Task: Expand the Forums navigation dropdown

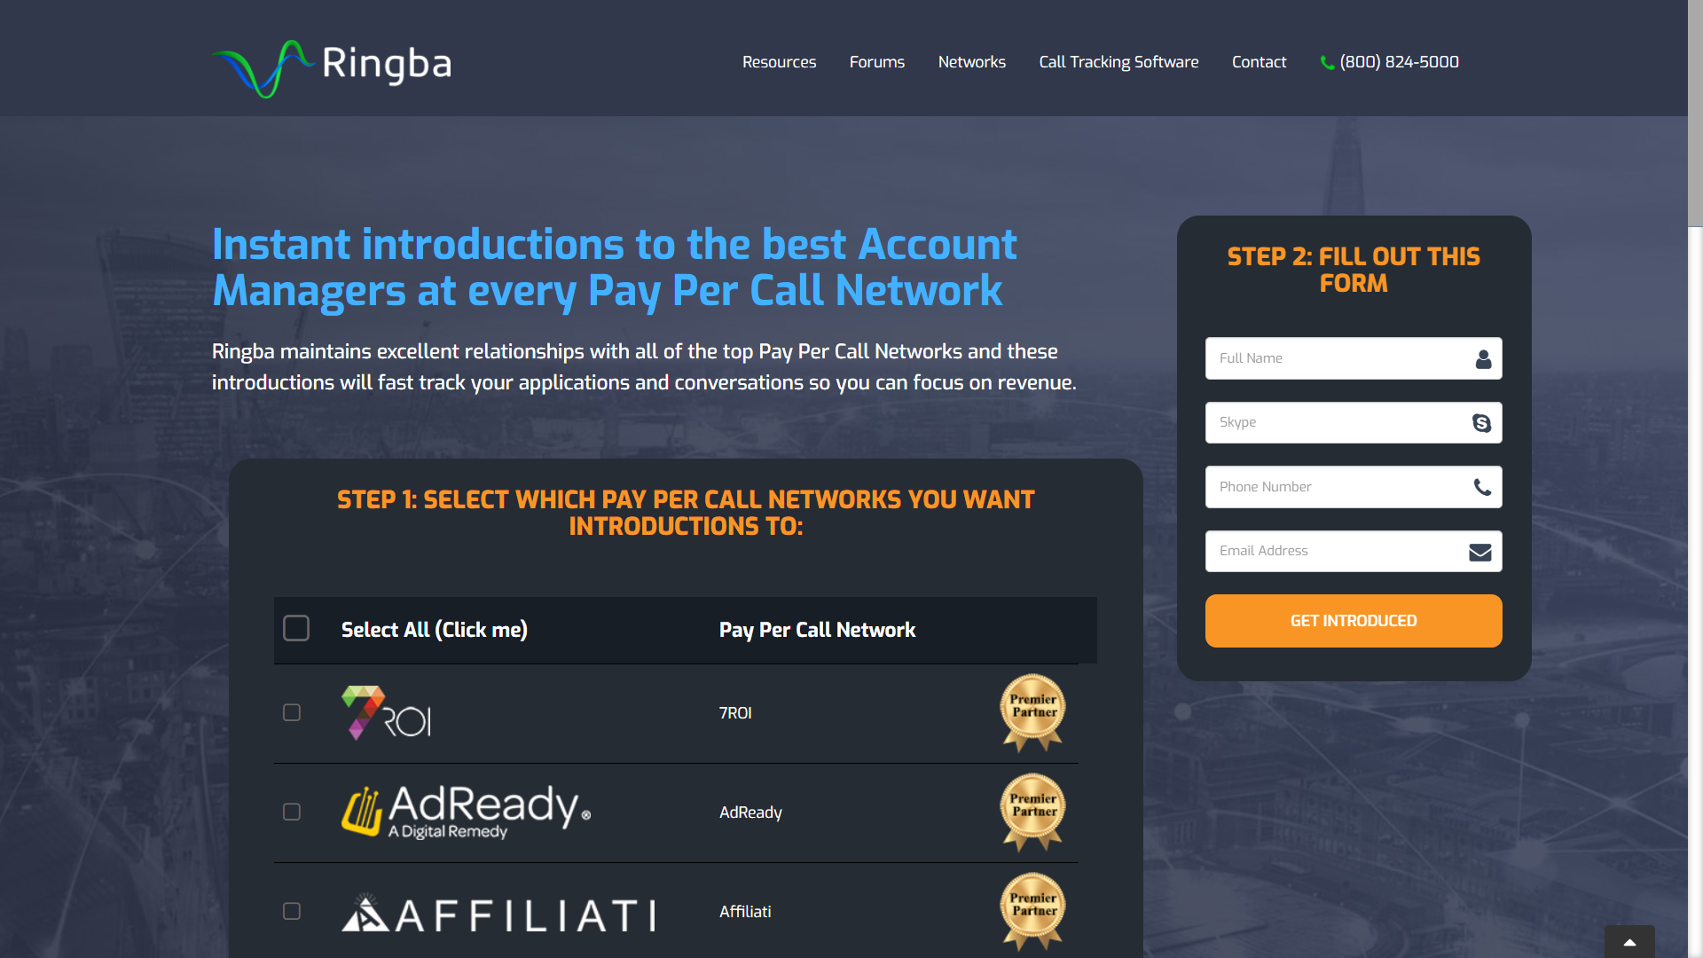Action: tap(876, 62)
